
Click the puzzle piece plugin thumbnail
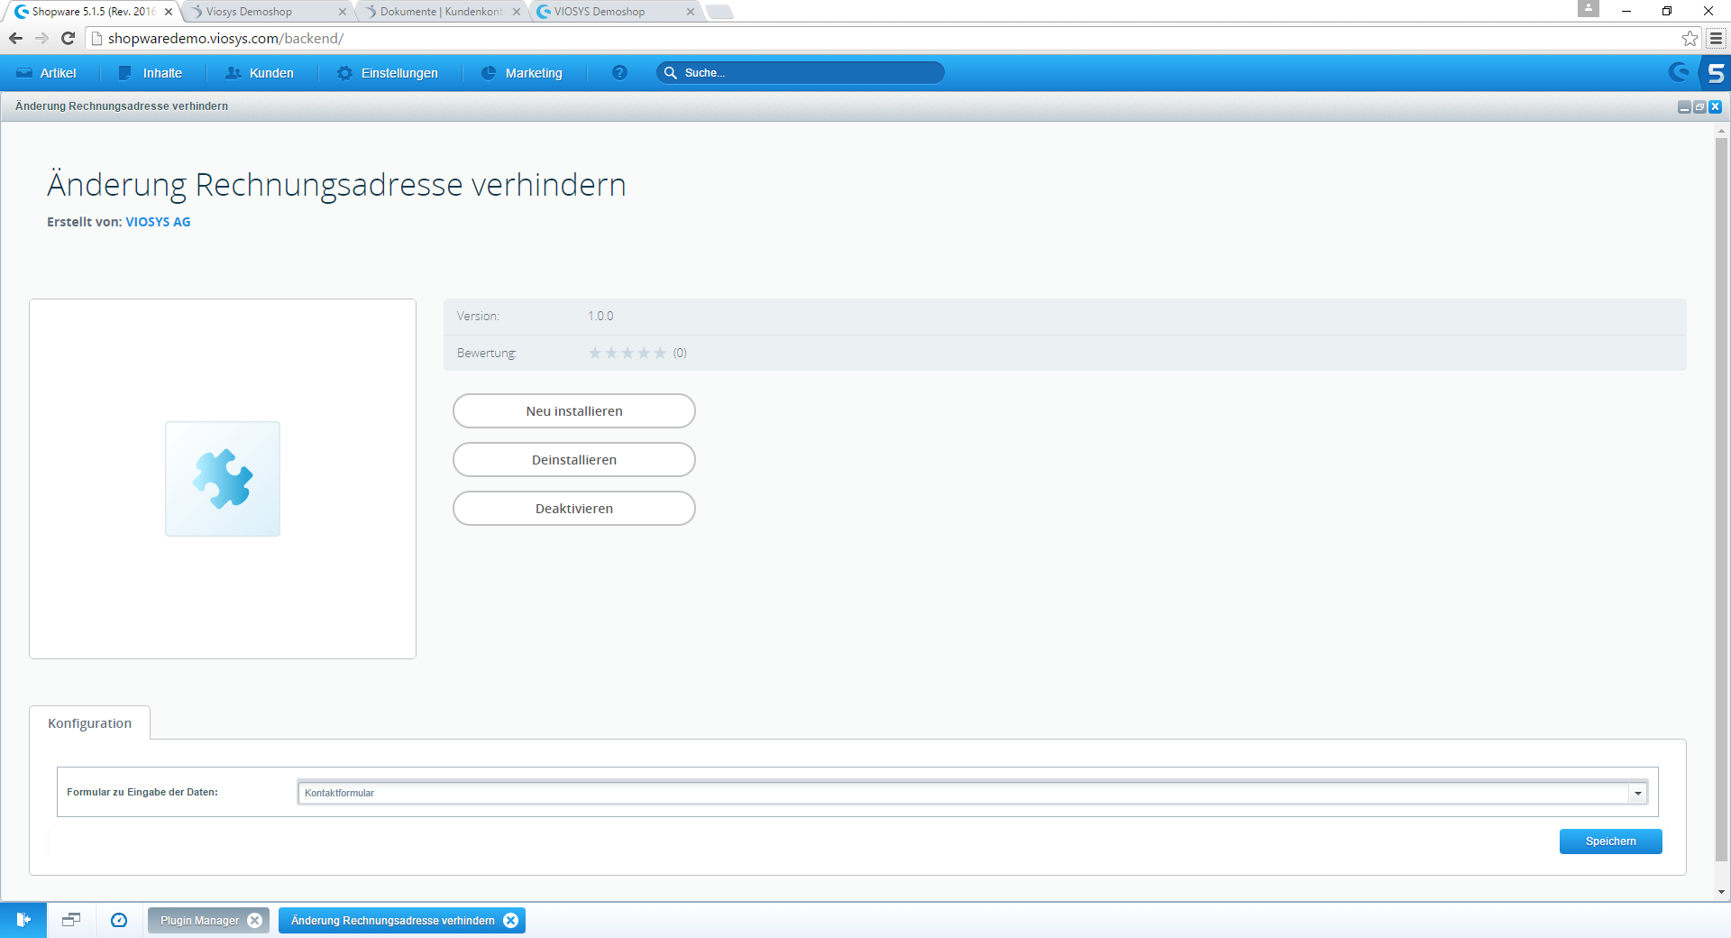[223, 479]
